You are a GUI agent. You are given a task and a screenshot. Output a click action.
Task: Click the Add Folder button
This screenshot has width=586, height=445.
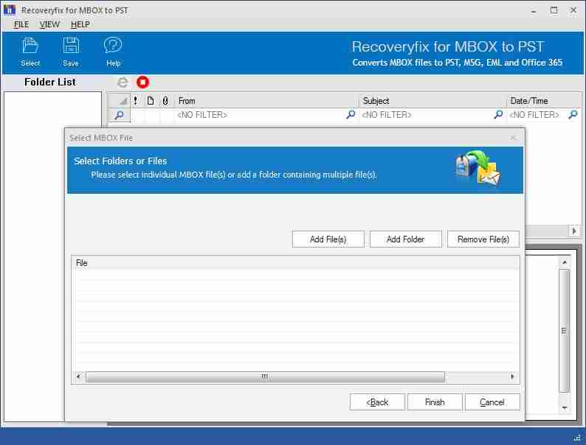(406, 239)
